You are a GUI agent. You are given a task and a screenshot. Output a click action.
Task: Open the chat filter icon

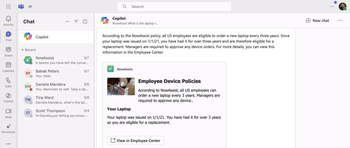76,21
